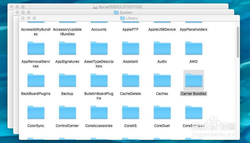This screenshot has height=143, width=250.
Task: Select the Caches folder icon
Action: coord(162,80)
